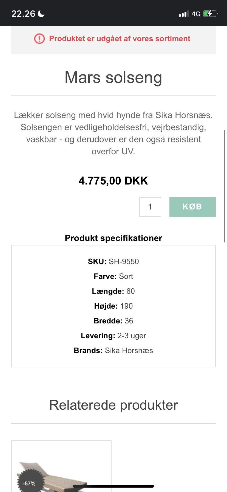This screenshot has width=227, height=492.
Task: Tap the 22.26 clock in status bar
Action: (x=23, y=13)
